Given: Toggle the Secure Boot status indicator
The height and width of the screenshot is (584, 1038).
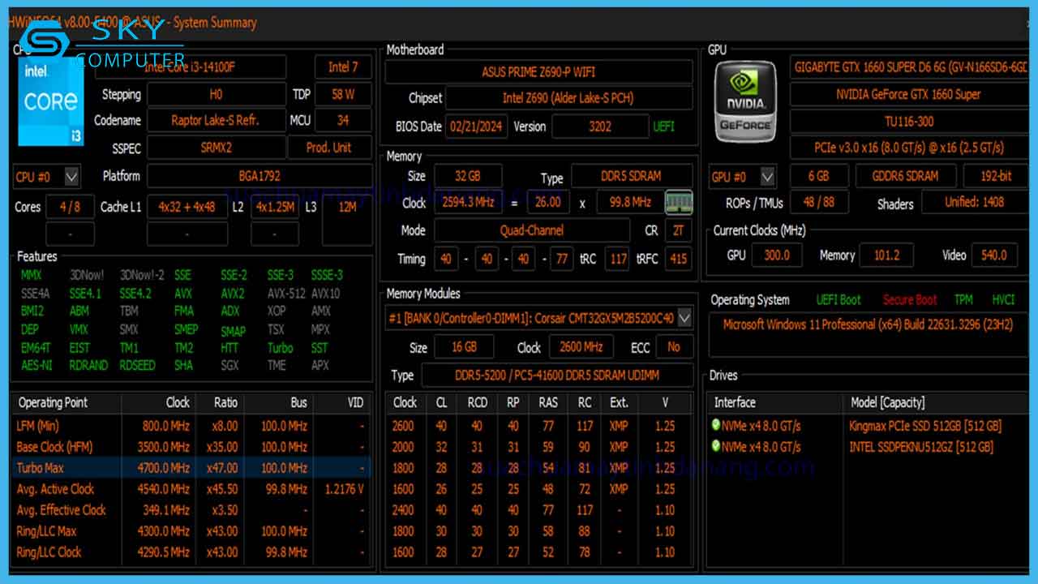Looking at the screenshot, I should 909,299.
